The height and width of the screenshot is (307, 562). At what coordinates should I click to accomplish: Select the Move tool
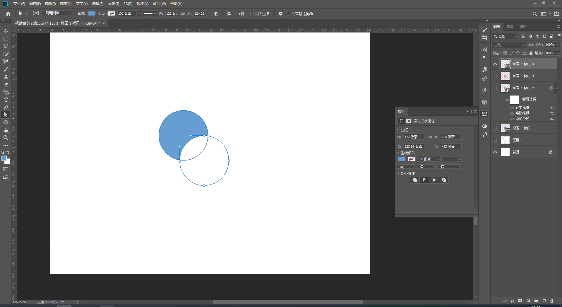click(x=6, y=31)
